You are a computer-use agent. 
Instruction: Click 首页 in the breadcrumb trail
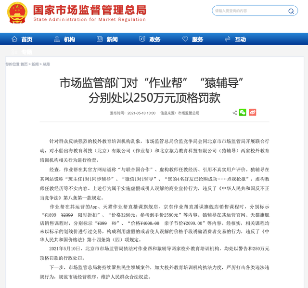pos(24,64)
